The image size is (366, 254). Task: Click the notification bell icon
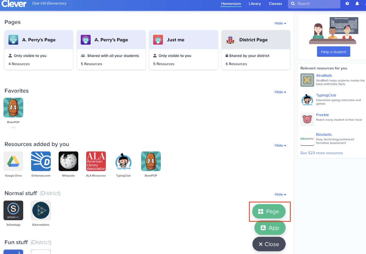[x=357, y=3]
